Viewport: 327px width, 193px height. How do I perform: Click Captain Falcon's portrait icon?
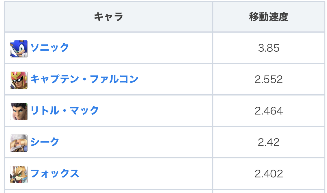point(19,80)
